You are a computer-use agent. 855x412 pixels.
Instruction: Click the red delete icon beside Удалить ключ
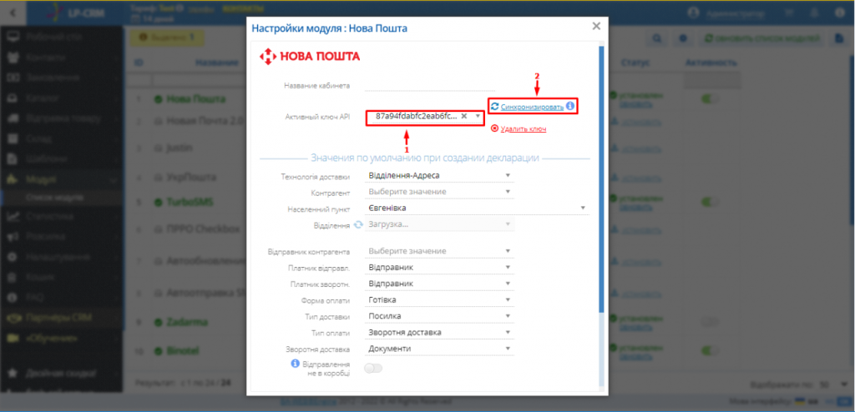coord(494,128)
